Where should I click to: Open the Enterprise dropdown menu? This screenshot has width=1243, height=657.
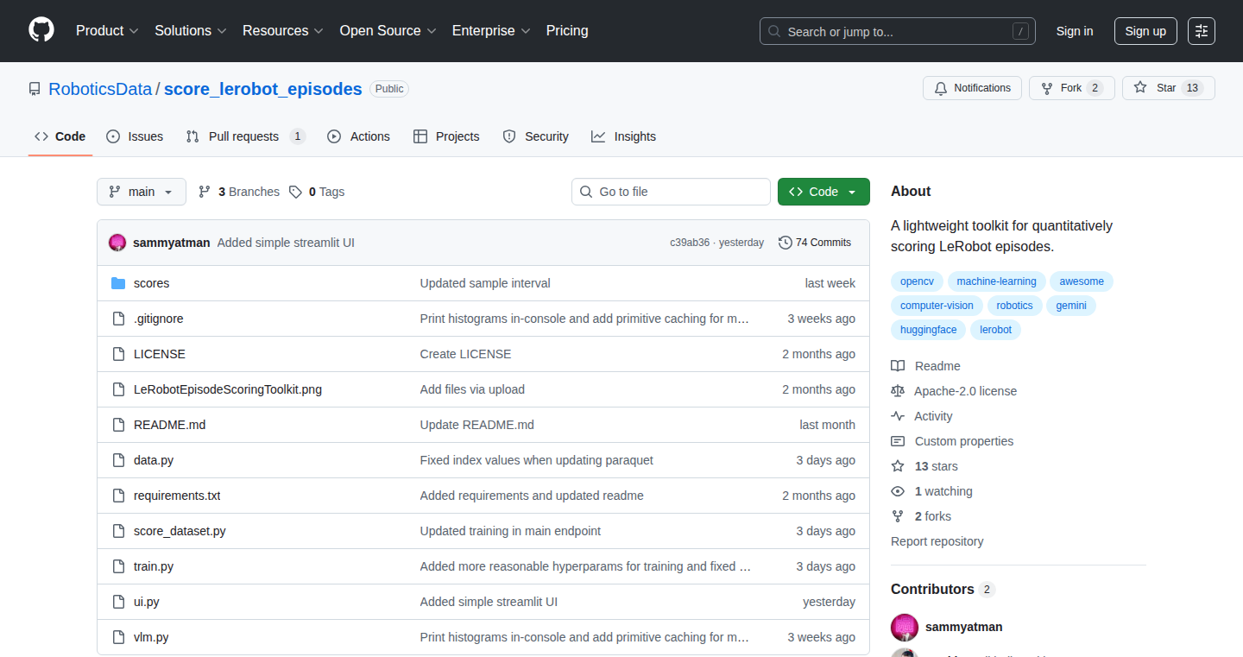coord(491,31)
